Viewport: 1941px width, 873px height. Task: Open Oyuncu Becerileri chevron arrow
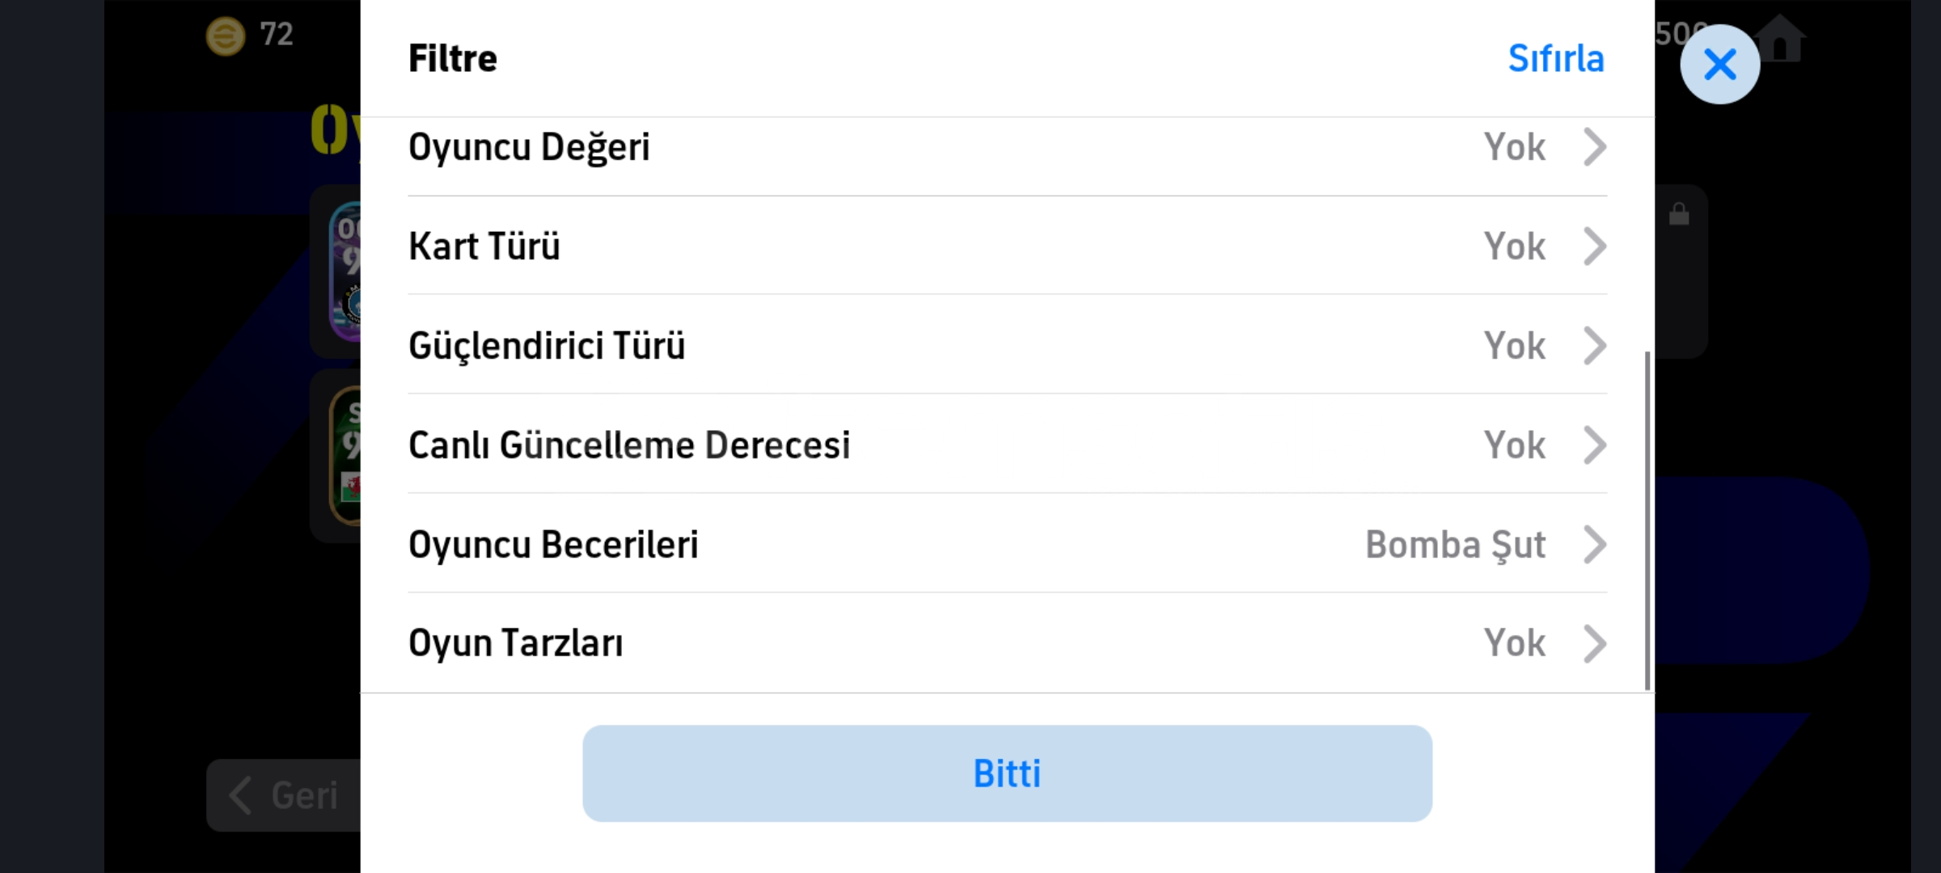pos(1594,545)
